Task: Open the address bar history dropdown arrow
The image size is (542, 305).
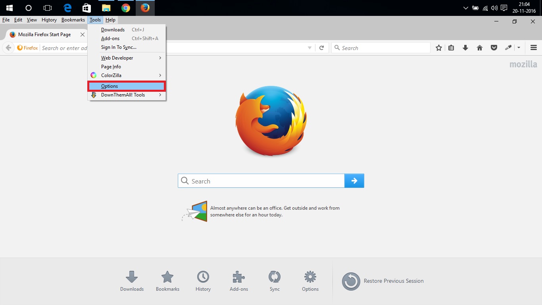Action: 310,48
